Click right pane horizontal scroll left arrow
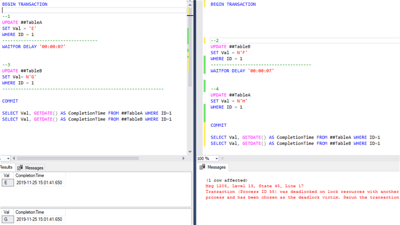 [x=223, y=158]
